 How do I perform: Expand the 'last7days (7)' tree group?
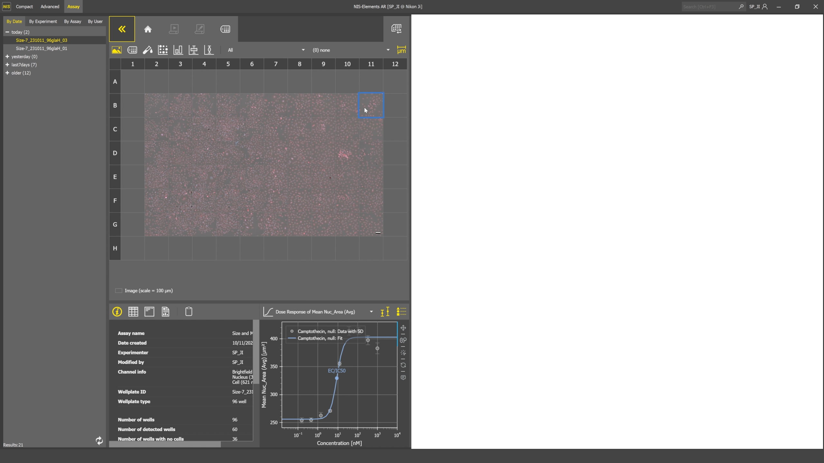(7, 64)
